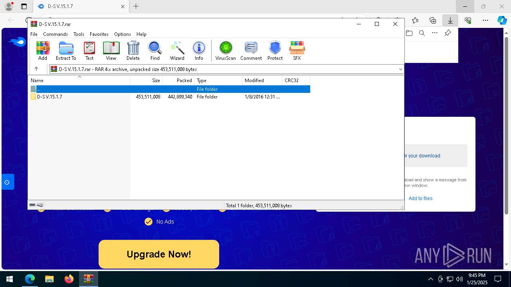Click the Upgrade Now! button
The width and height of the screenshot is (511, 287).
pos(159,254)
